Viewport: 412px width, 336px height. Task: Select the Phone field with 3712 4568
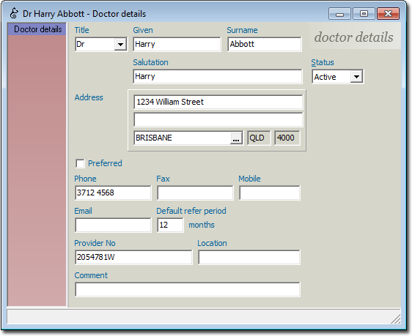113,193
